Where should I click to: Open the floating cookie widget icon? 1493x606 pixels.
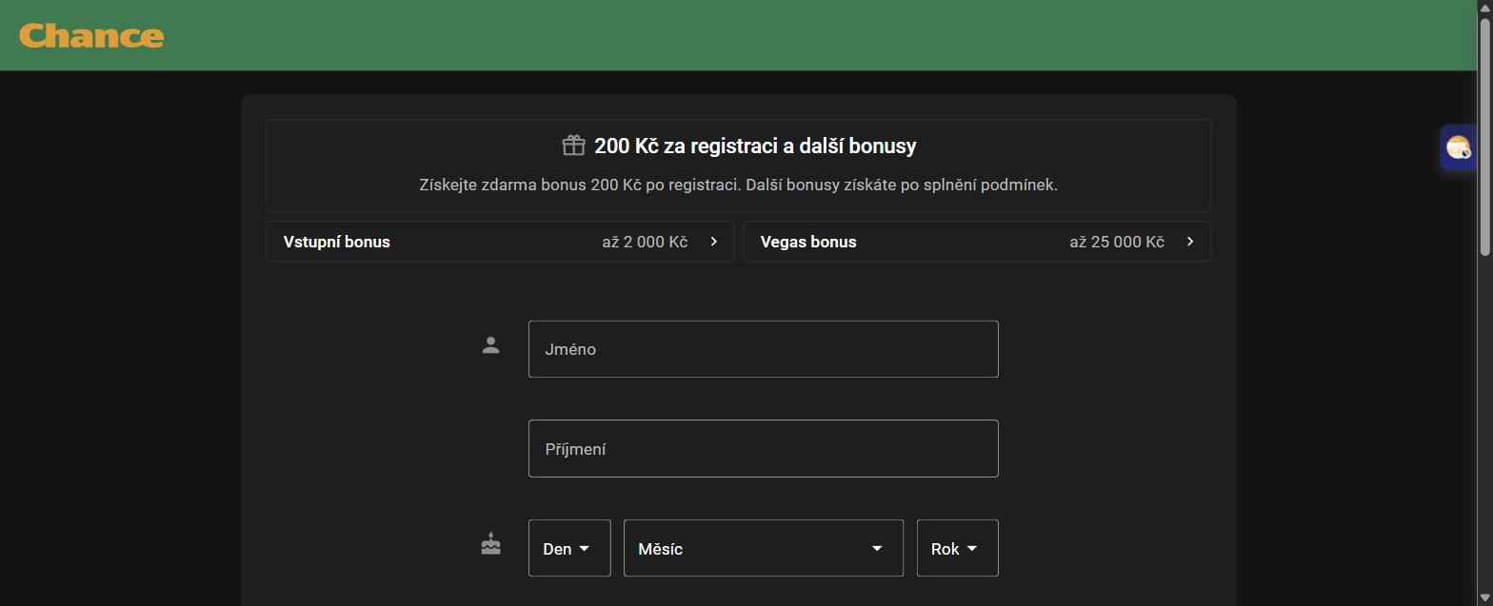(x=1458, y=147)
